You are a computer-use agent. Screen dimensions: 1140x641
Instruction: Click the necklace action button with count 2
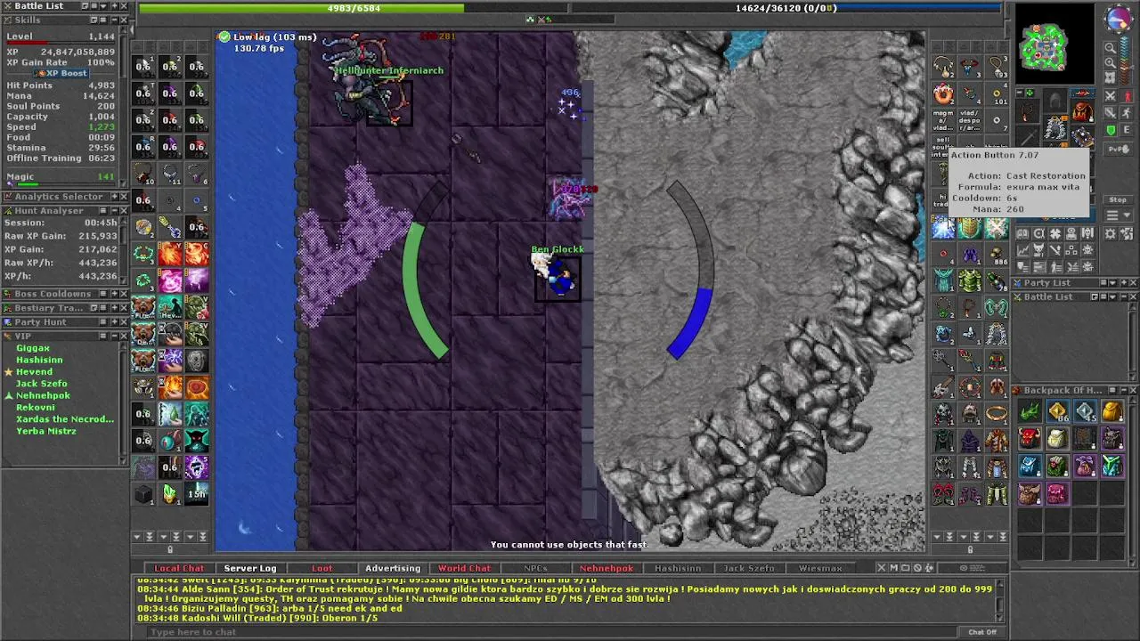pos(943,66)
